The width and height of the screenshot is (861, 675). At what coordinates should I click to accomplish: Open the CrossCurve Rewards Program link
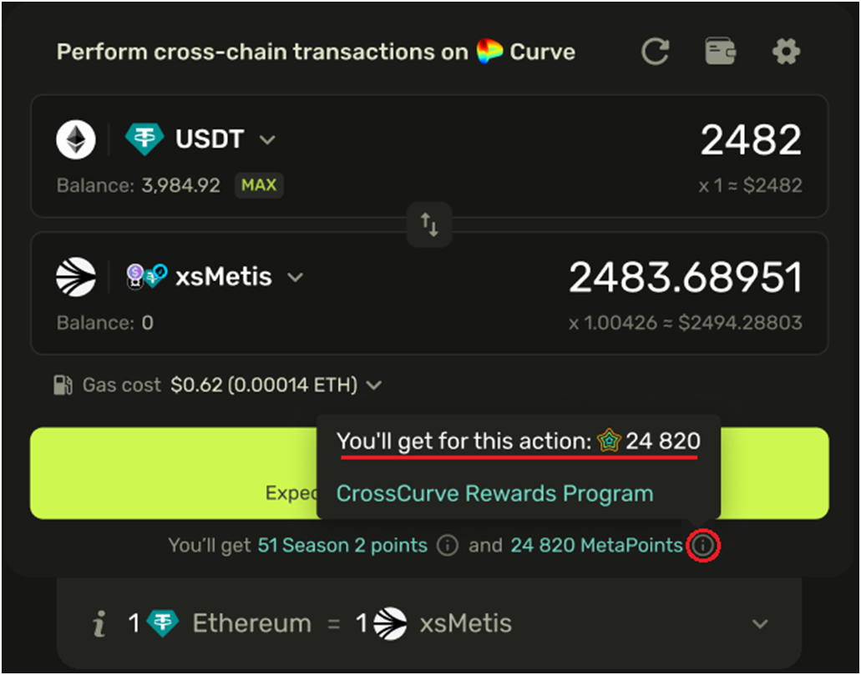494,493
